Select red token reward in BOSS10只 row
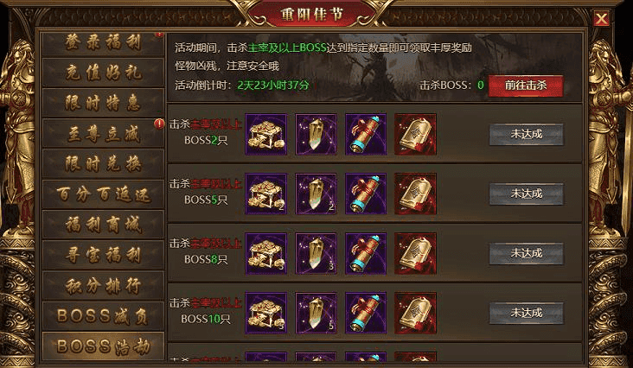The image size is (633, 368). [415, 314]
